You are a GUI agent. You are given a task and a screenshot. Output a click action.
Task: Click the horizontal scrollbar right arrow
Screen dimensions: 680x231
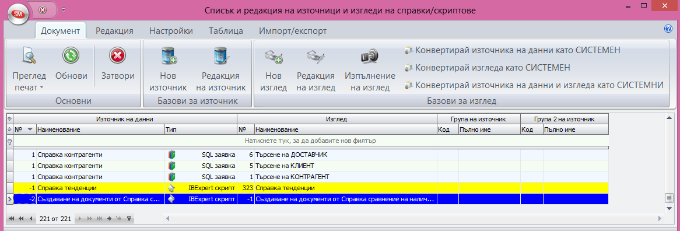(660, 219)
